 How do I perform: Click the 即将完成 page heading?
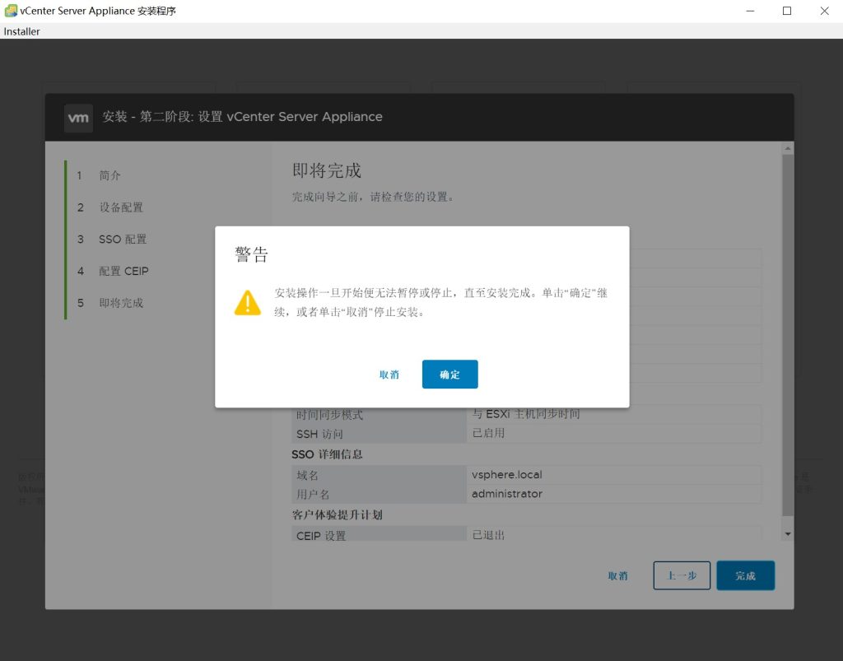pyautogui.click(x=327, y=170)
